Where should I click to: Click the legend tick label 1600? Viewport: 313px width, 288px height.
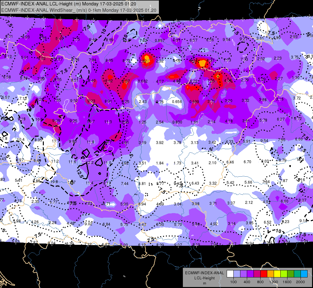point(287,282)
